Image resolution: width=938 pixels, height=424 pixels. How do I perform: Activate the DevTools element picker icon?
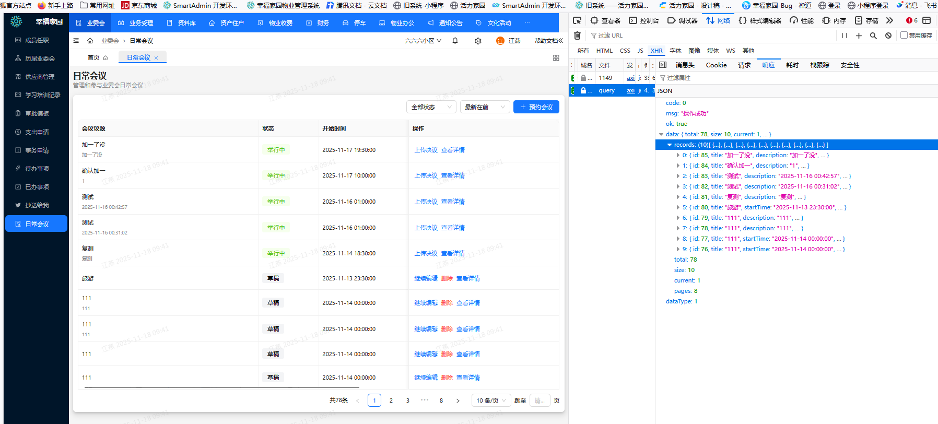(x=577, y=20)
